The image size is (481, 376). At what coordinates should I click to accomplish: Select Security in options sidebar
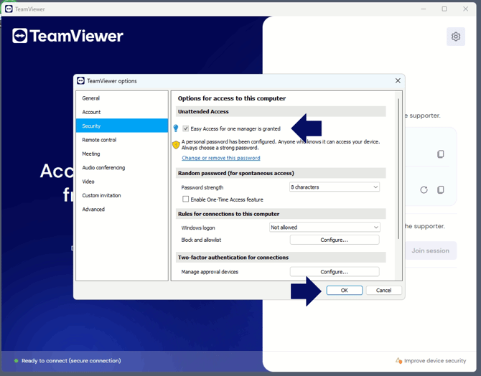[122, 126]
